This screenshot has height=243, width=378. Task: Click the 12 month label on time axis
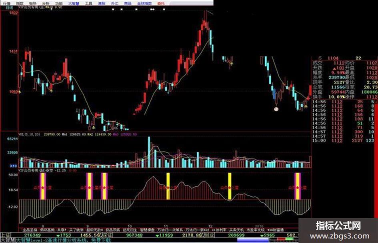[211, 226]
